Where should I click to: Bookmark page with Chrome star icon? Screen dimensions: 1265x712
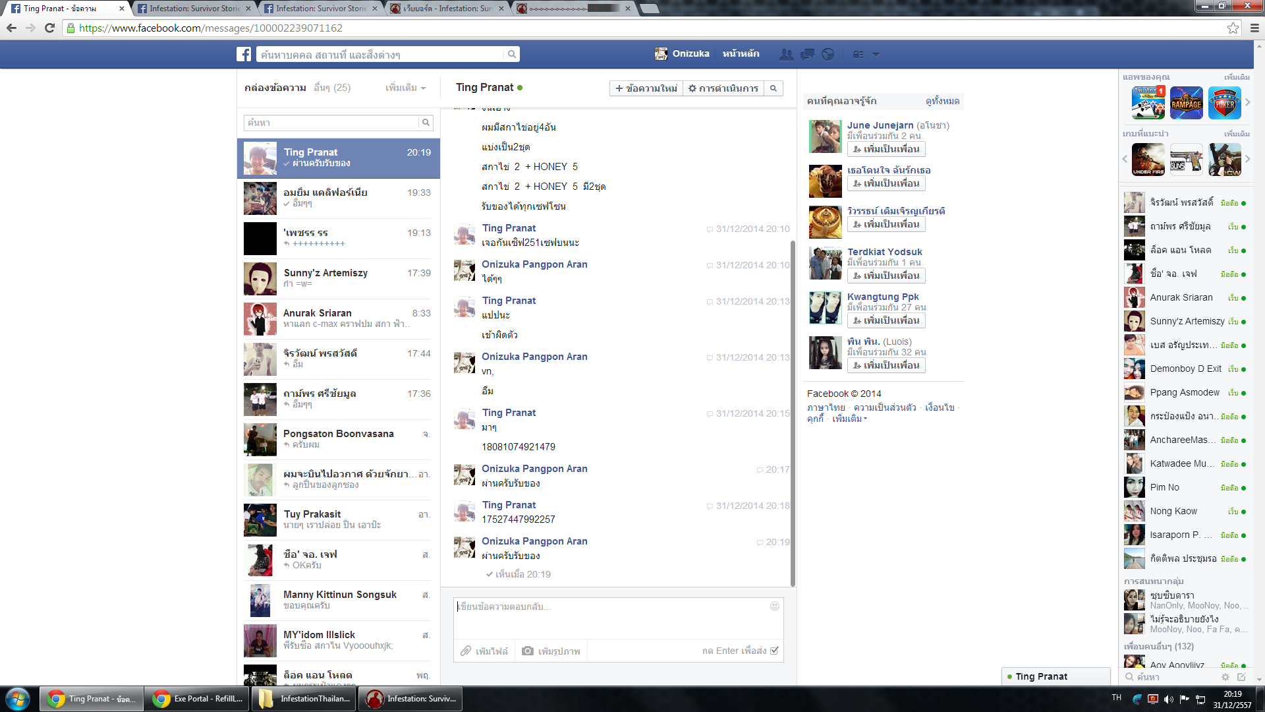(x=1233, y=28)
